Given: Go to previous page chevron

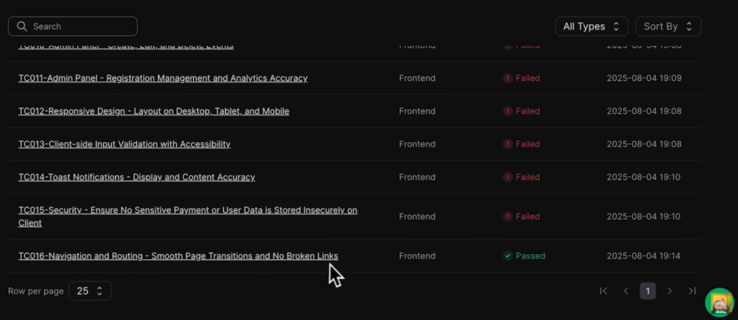Looking at the screenshot, I should [x=626, y=291].
